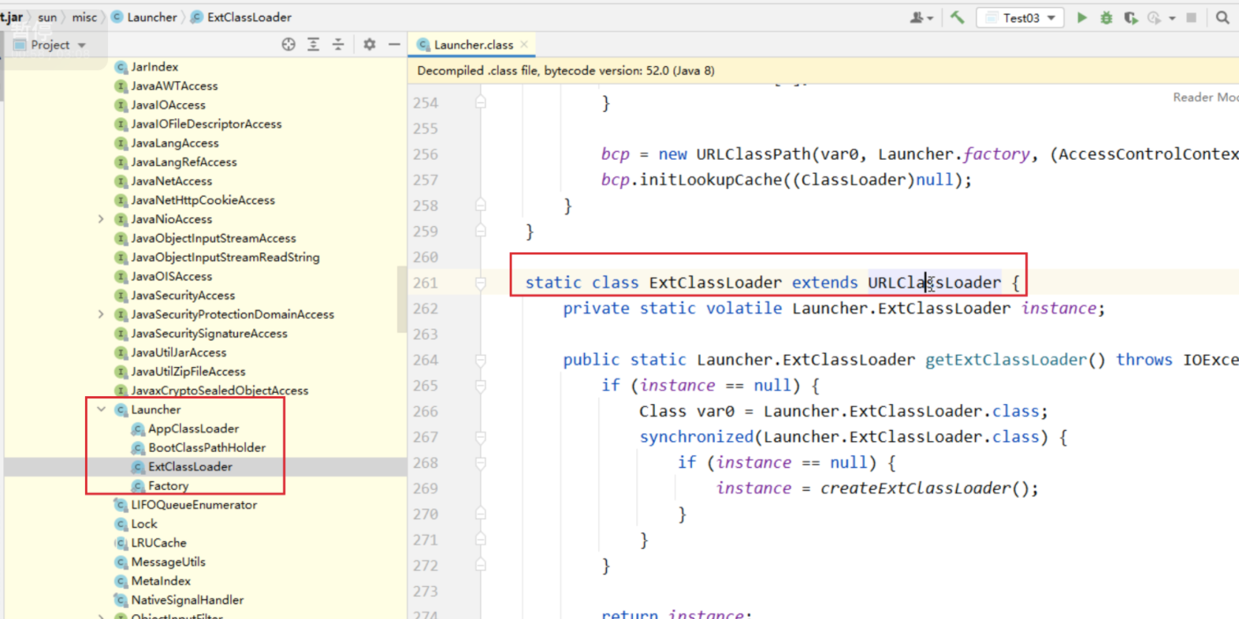1239x619 pixels.
Task: Select BootClassPathHolder in project tree
Action: (206, 447)
